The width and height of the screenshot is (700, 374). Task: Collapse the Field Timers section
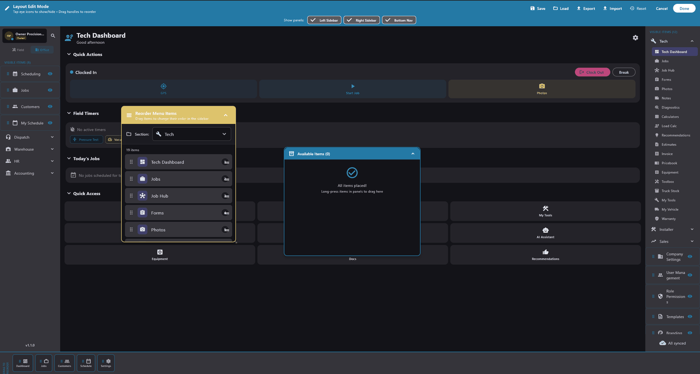click(x=69, y=113)
